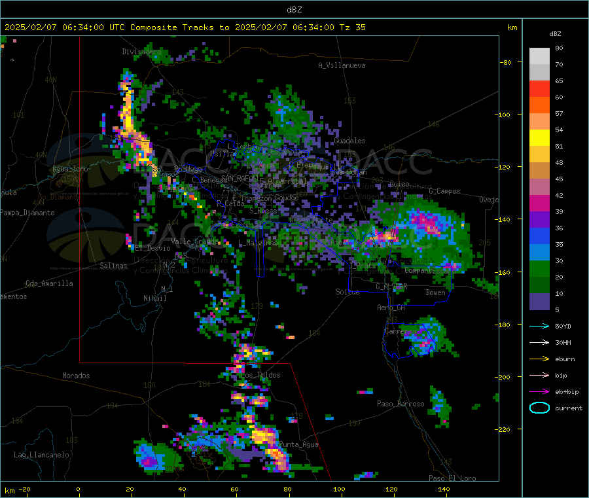Click the 80 value on the dBZ scale
The height and width of the screenshot is (498, 589).
click(559, 48)
